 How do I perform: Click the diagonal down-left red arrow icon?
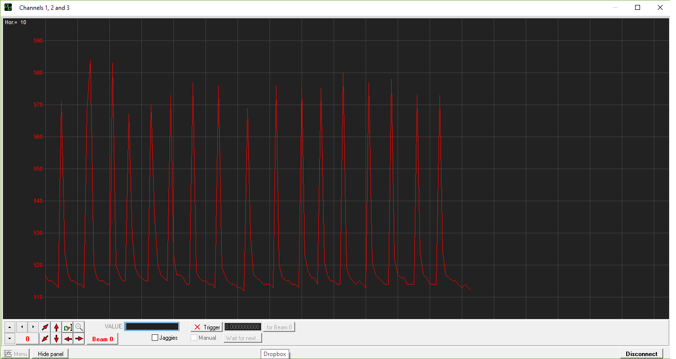[45, 339]
